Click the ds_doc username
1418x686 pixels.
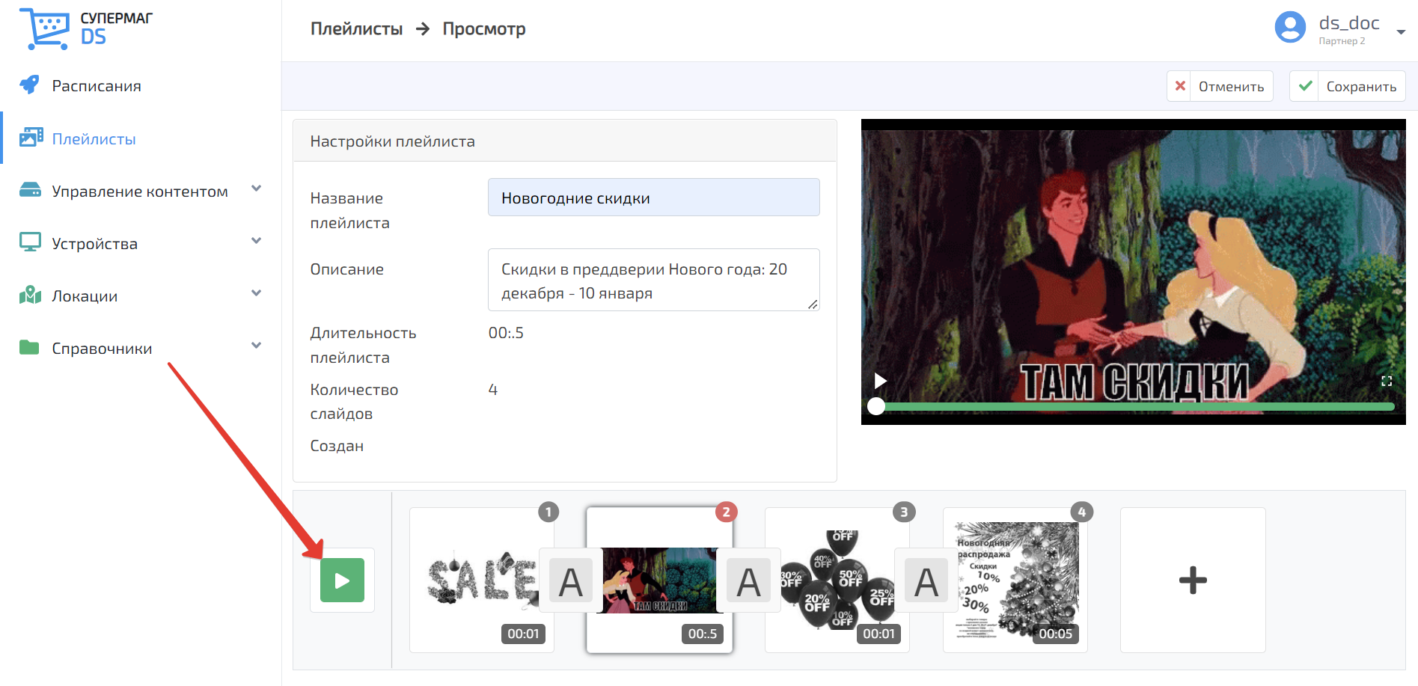(x=1349, y=23)
